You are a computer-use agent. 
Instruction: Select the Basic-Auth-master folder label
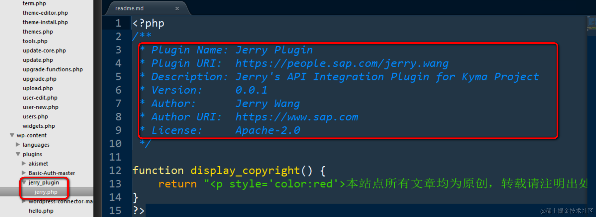pos(52,173)
